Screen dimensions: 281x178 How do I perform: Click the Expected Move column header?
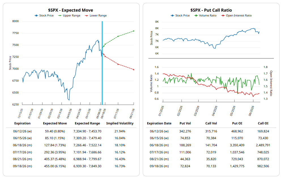click(x=55, y=123)
